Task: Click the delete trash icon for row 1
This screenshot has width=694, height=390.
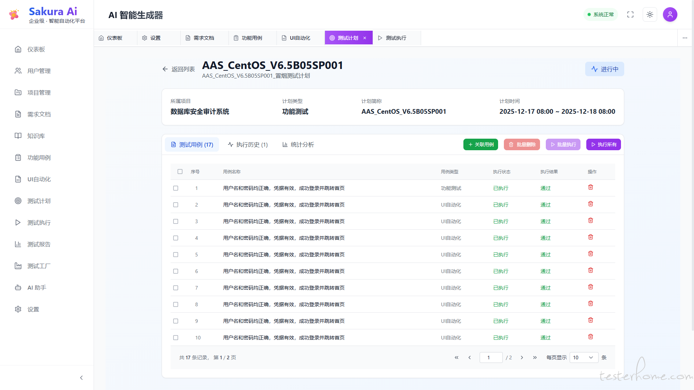Action: click(x=591, y=187)
